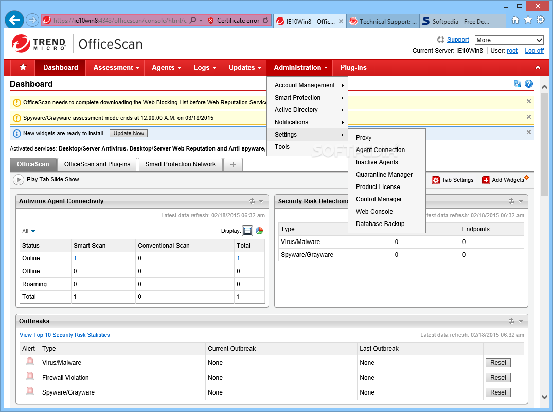Click the Log off link

pos(534,51)
